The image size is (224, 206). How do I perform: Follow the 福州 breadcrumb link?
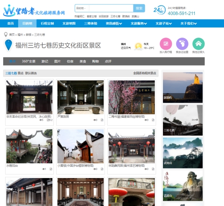(20, 35)
